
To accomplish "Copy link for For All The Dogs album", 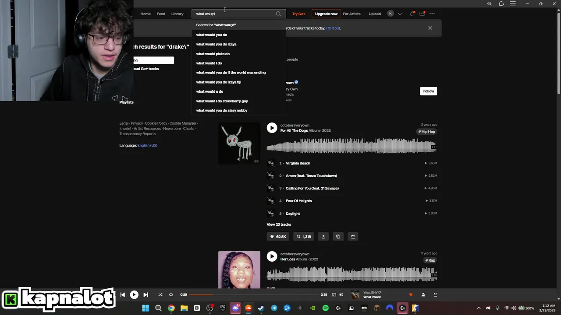I will (x=338, y=237).
